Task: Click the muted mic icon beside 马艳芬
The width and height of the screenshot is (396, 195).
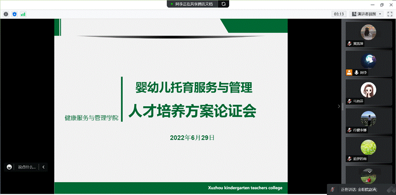Action: [x=349, y=101]
